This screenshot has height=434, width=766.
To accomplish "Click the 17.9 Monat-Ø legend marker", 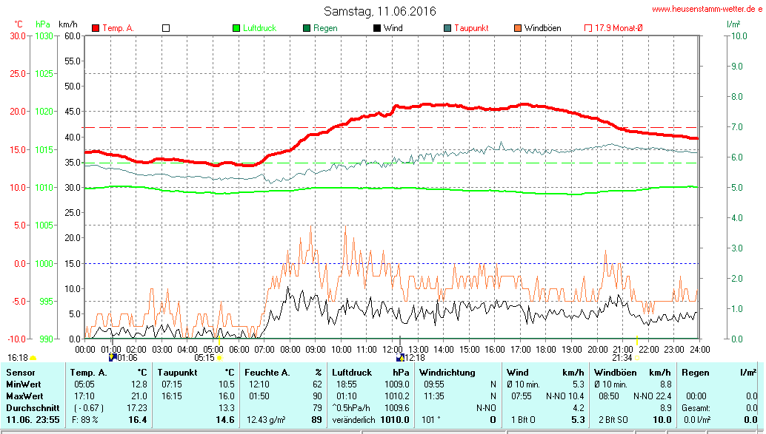I will click(588, 28).
